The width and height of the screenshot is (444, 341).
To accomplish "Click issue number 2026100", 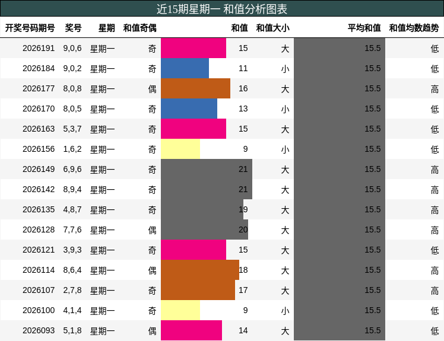I will [x=39, y=310].
